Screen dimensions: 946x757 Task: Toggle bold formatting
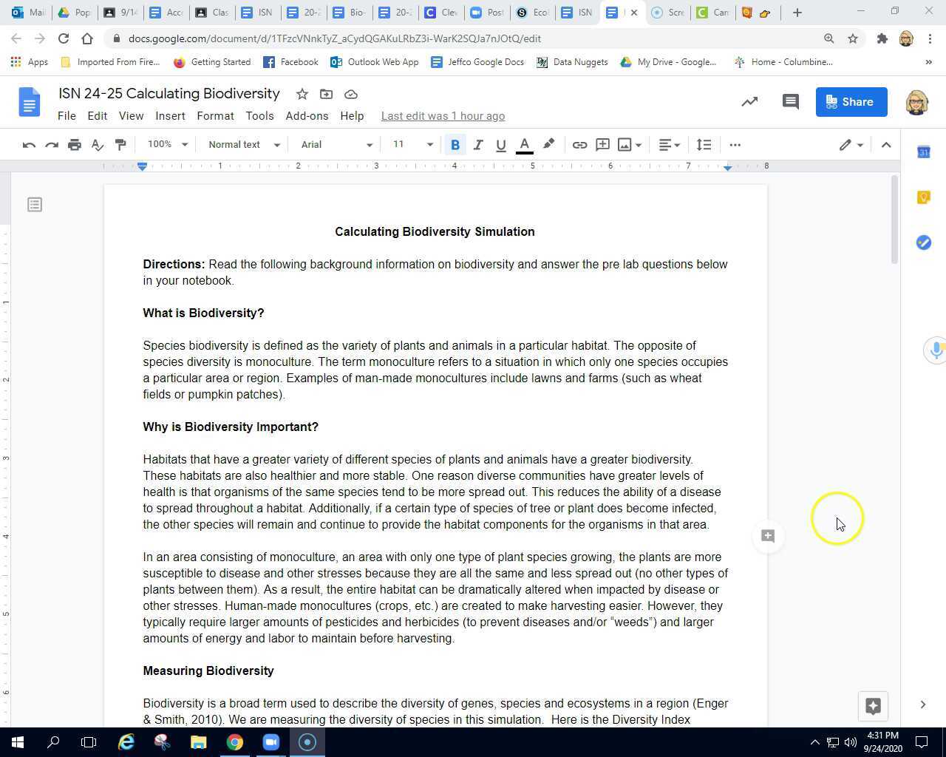(455, 144)
